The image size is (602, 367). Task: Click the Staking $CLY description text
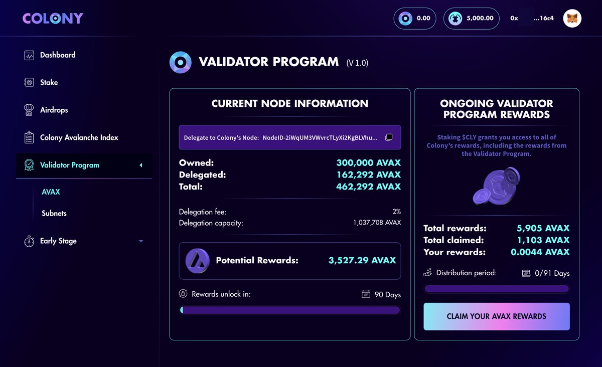click(x=497, y=145)
